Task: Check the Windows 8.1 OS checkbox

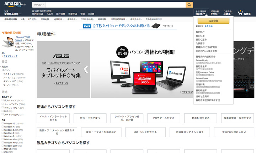Action: 2,130
